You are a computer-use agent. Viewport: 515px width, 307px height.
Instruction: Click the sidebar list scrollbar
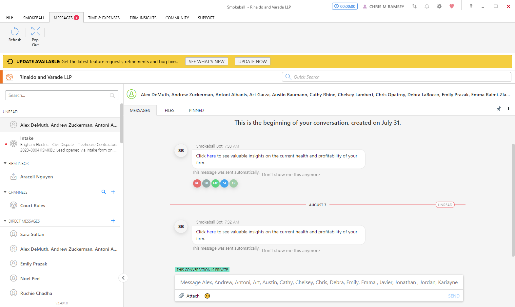(122, 123)
